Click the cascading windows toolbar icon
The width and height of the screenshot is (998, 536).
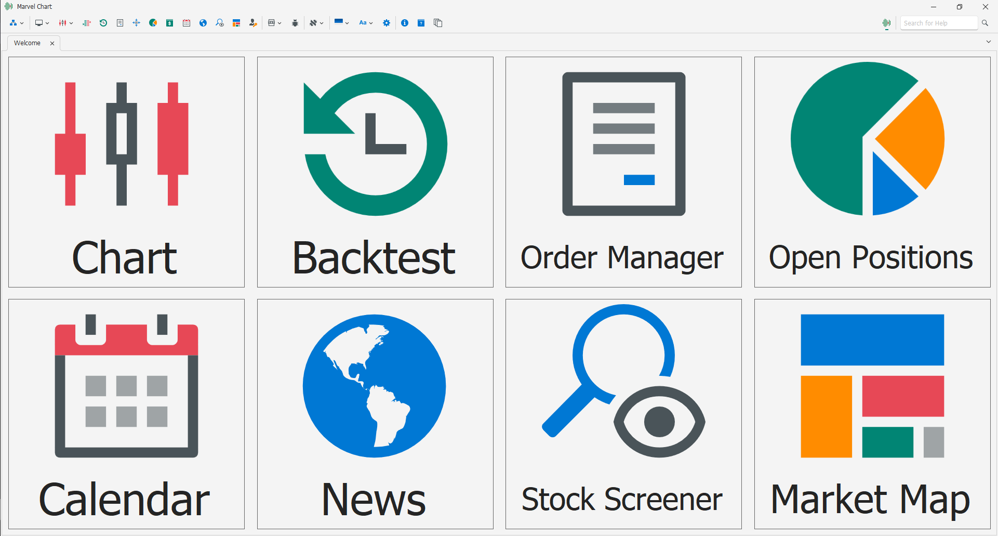tap(438, 23)
